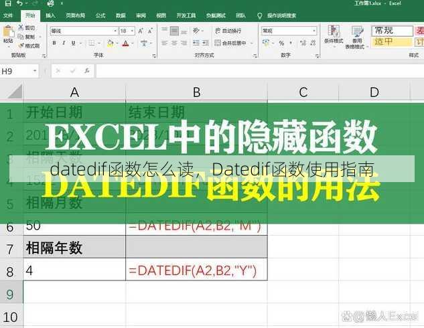This screenshot has height=328, width=424.
Task: Apply the red font color A
Action: click(x=126, y=44)
